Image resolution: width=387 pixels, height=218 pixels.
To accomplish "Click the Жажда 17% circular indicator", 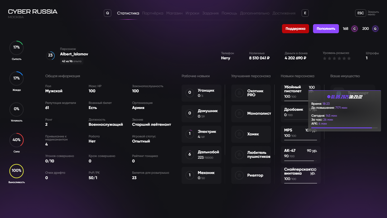I will [x=17, y=78].
